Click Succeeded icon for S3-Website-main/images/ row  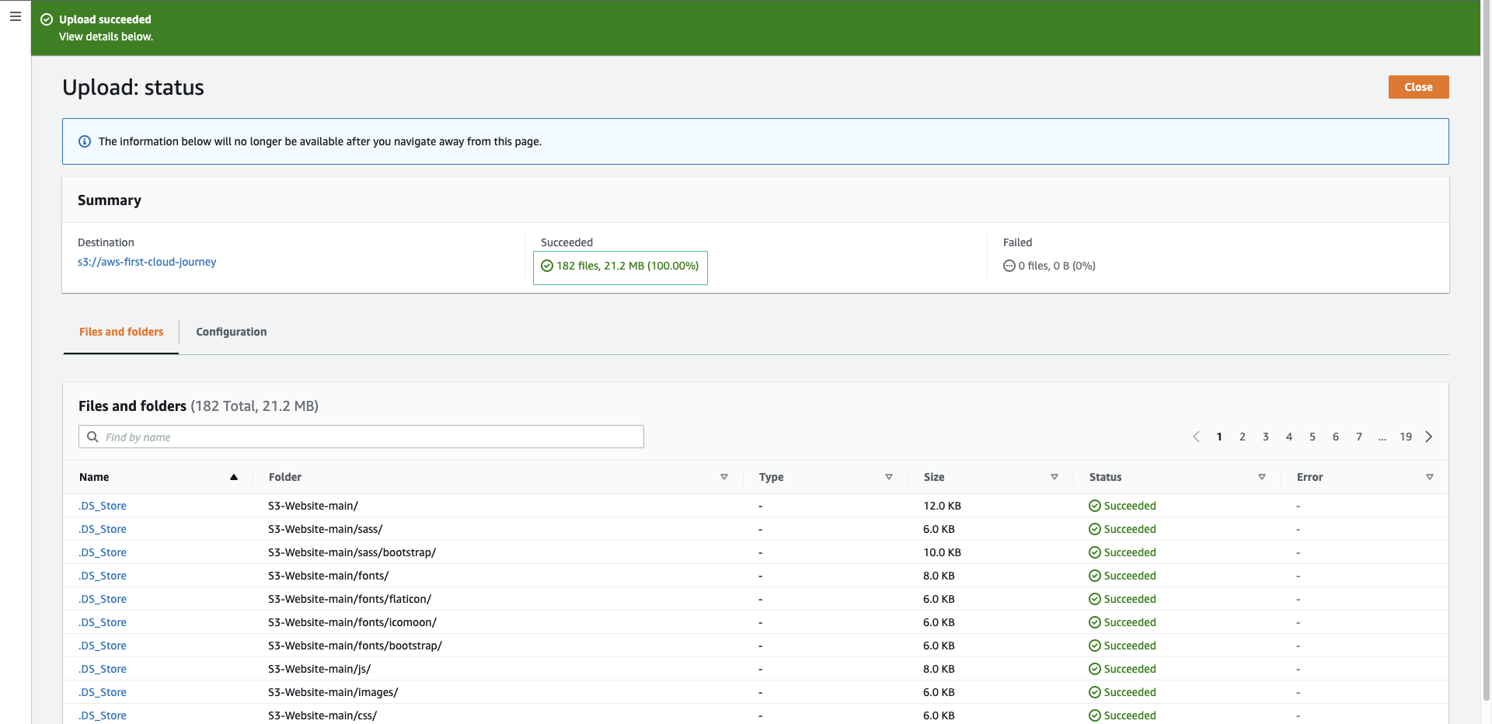tap(1095, 692)
